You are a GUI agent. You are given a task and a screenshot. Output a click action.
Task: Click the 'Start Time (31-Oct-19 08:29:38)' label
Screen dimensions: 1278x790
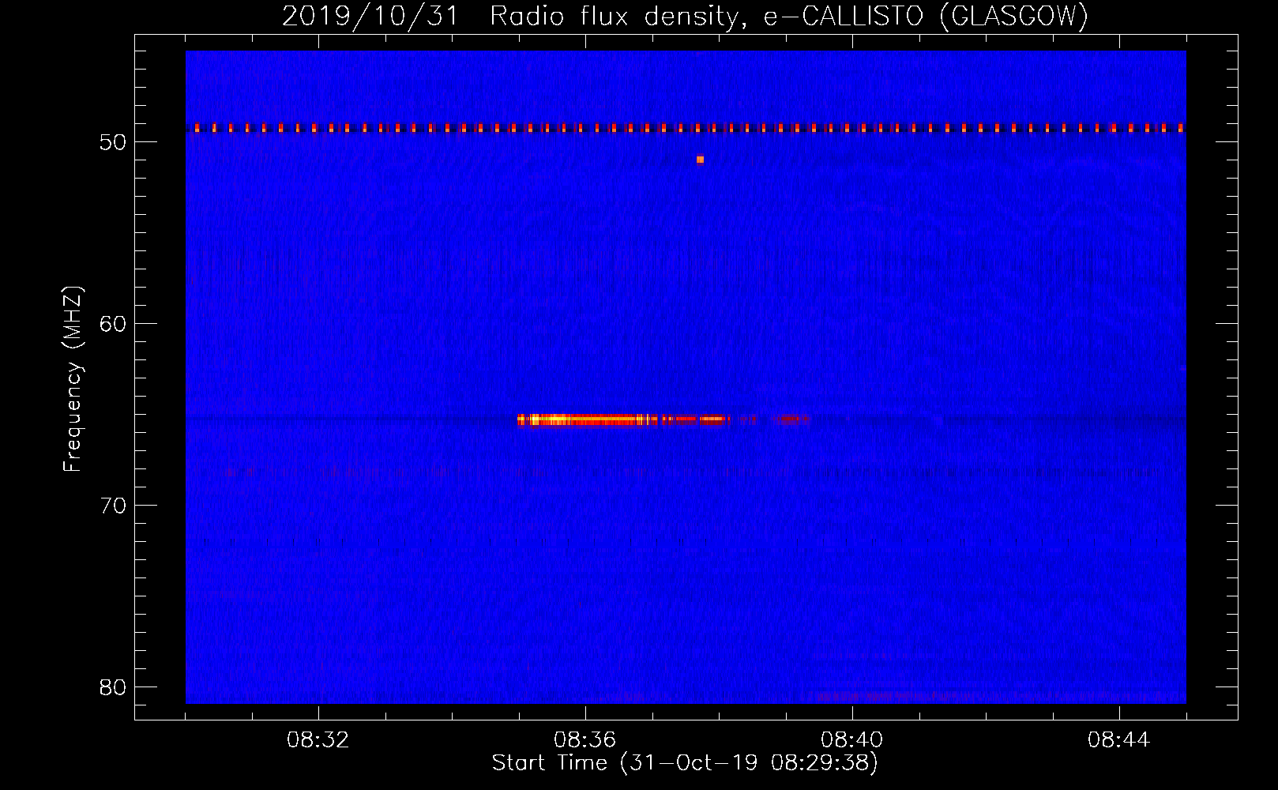(x=685, y=763)
